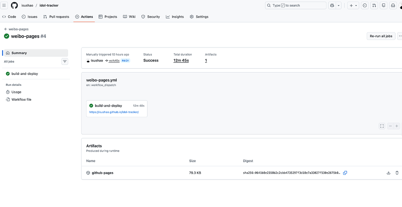Screen dimensions: 402x207
Task: Open the isushao owner link
Action: (x=27, y=5)
